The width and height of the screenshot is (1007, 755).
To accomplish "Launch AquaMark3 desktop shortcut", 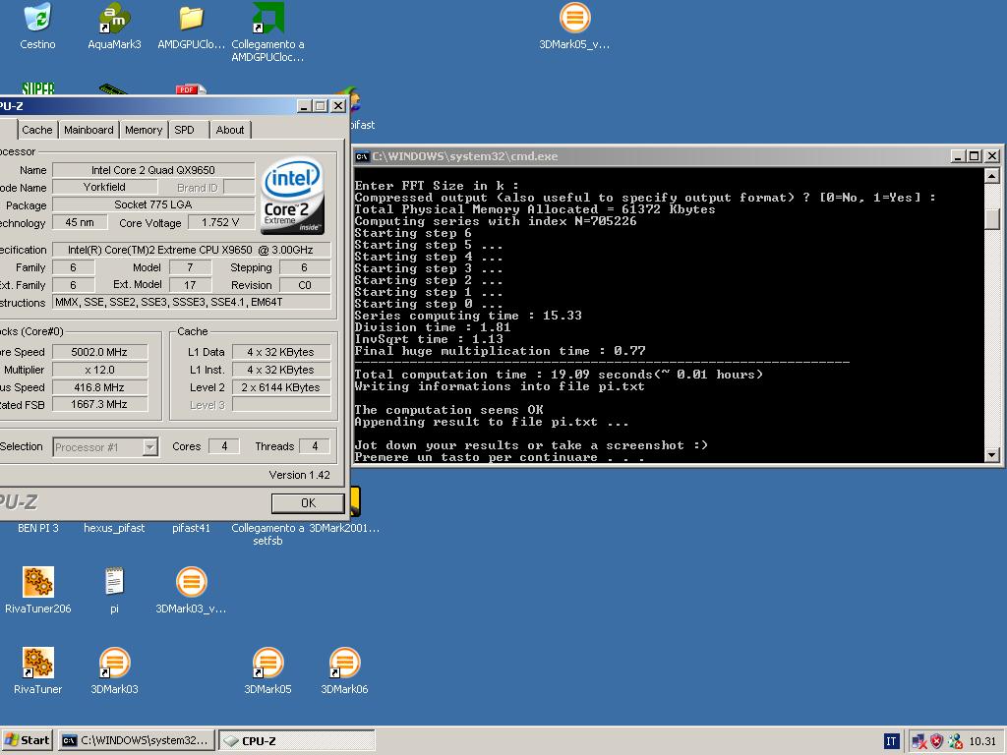I will 114,18.
